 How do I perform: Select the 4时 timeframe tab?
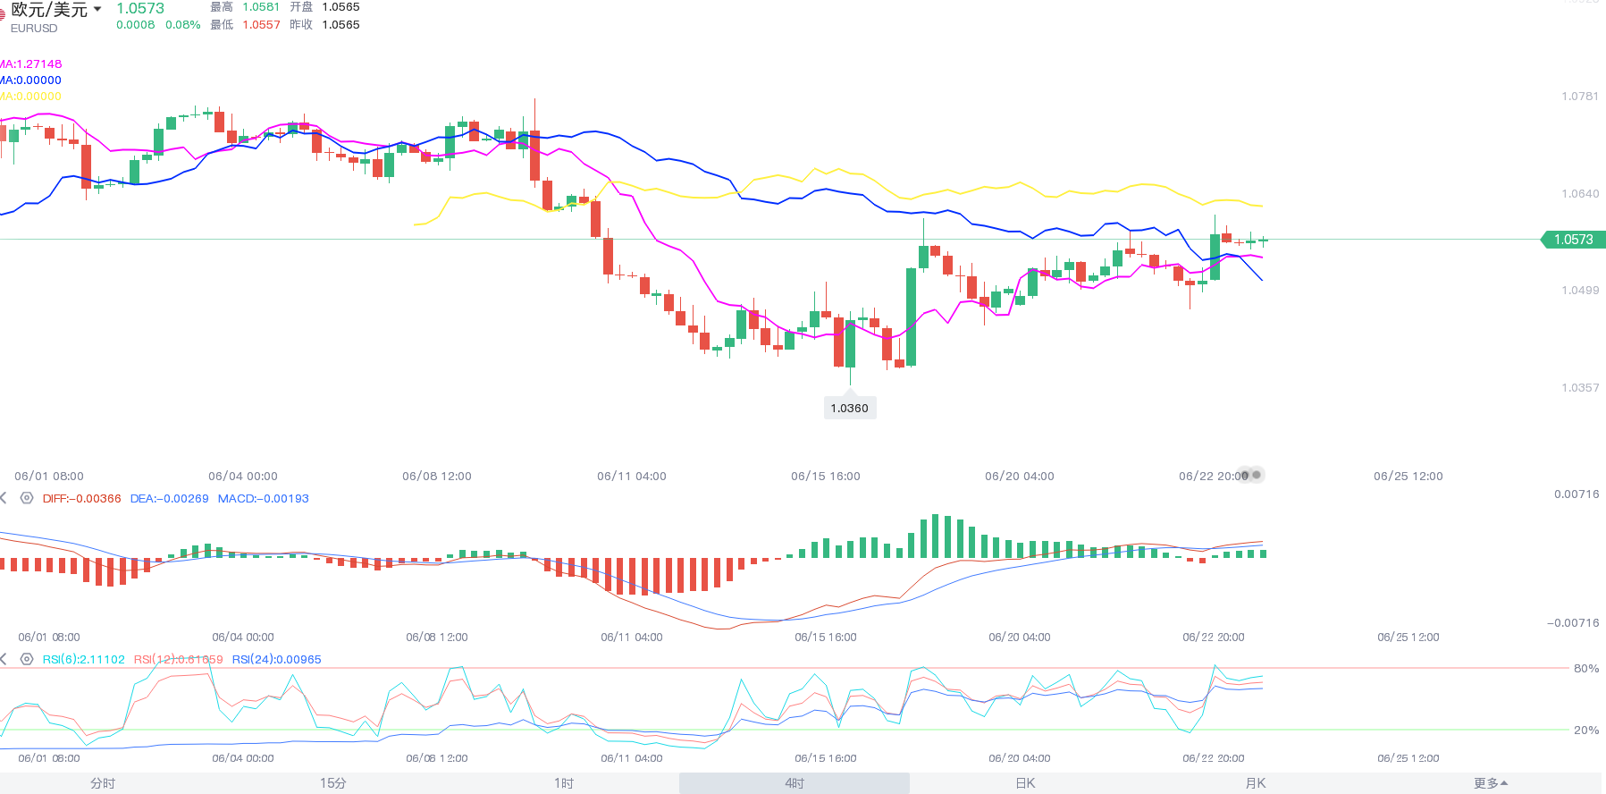pyautogui.click(x=795, y=783)
